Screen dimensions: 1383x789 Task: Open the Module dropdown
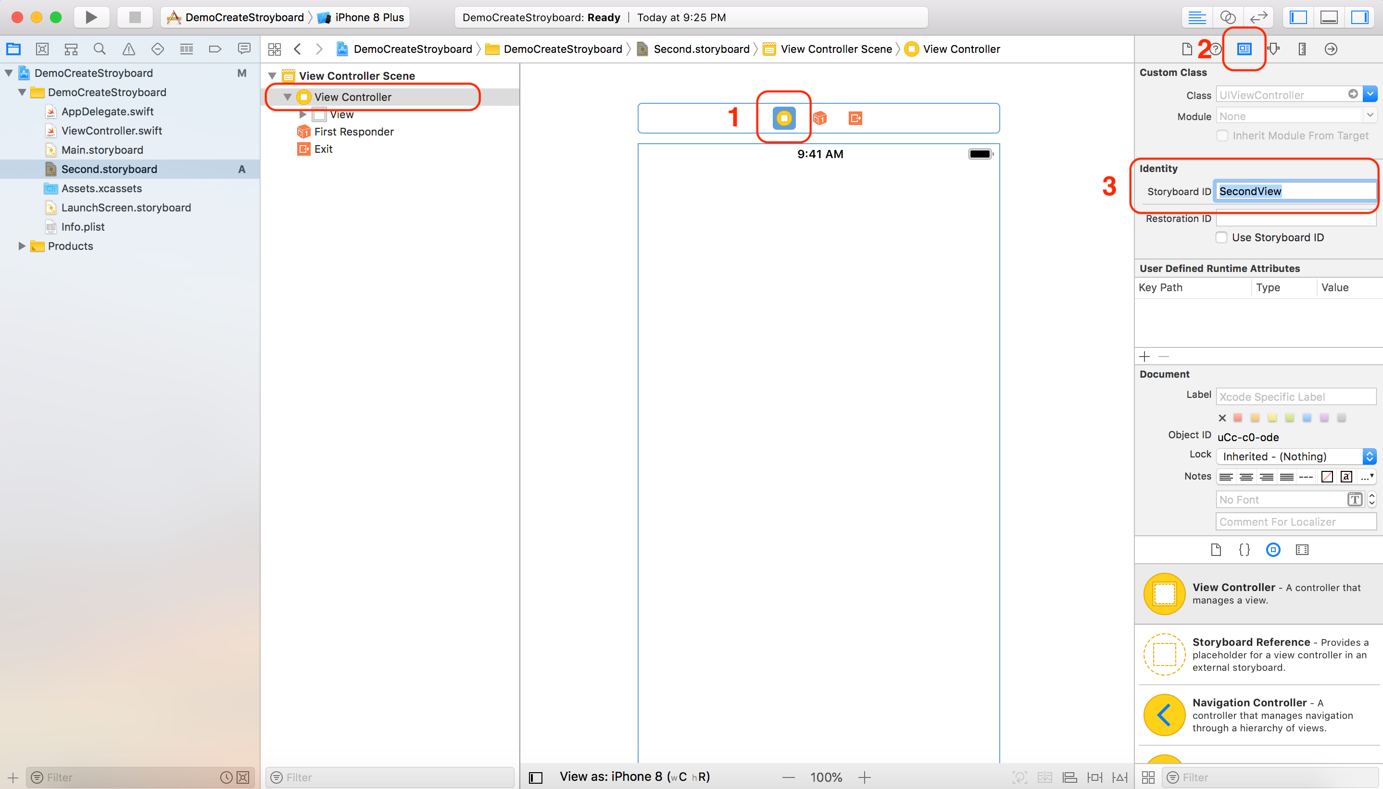1370,115
